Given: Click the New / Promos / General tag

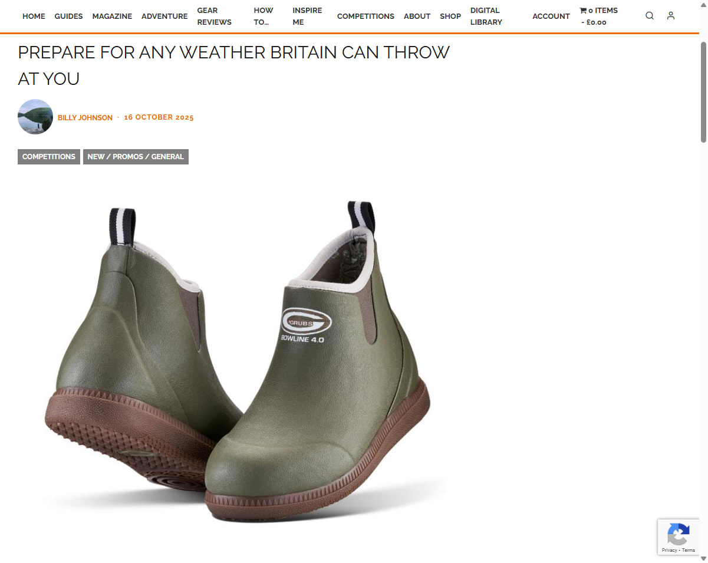Looking at the screenshot, I should [136, 156].
